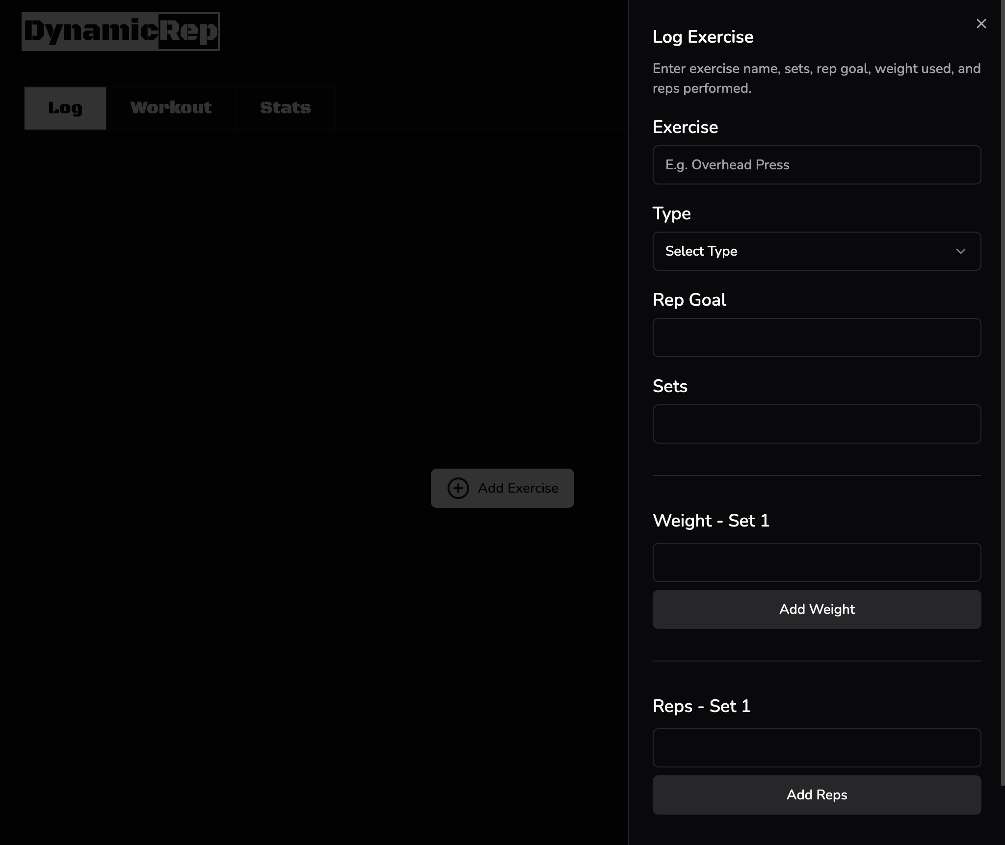
Task: Open exercise type selection menu
Action: (817, 251)
